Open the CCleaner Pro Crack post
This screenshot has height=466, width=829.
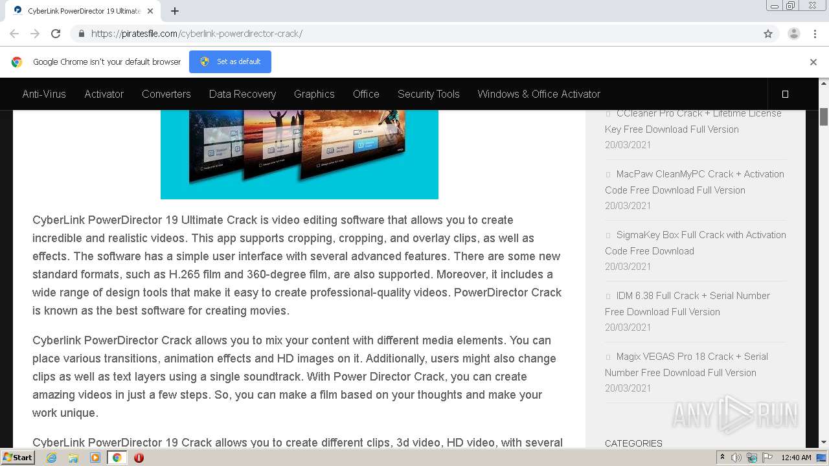pyautogui.click(x=693, y=121)
